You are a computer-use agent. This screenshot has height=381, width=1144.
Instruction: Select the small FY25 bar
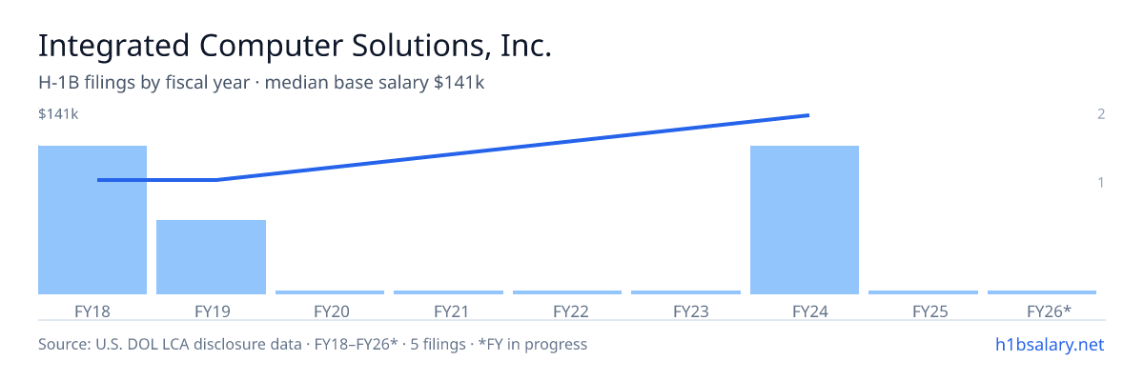[923, 292]
